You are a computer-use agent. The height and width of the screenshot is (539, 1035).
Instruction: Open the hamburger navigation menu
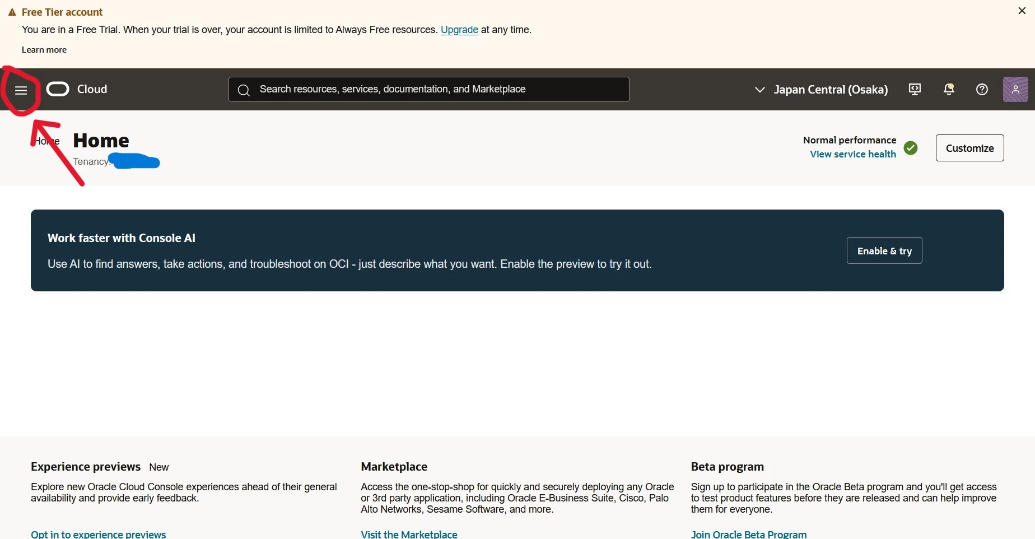coord(21,90)
